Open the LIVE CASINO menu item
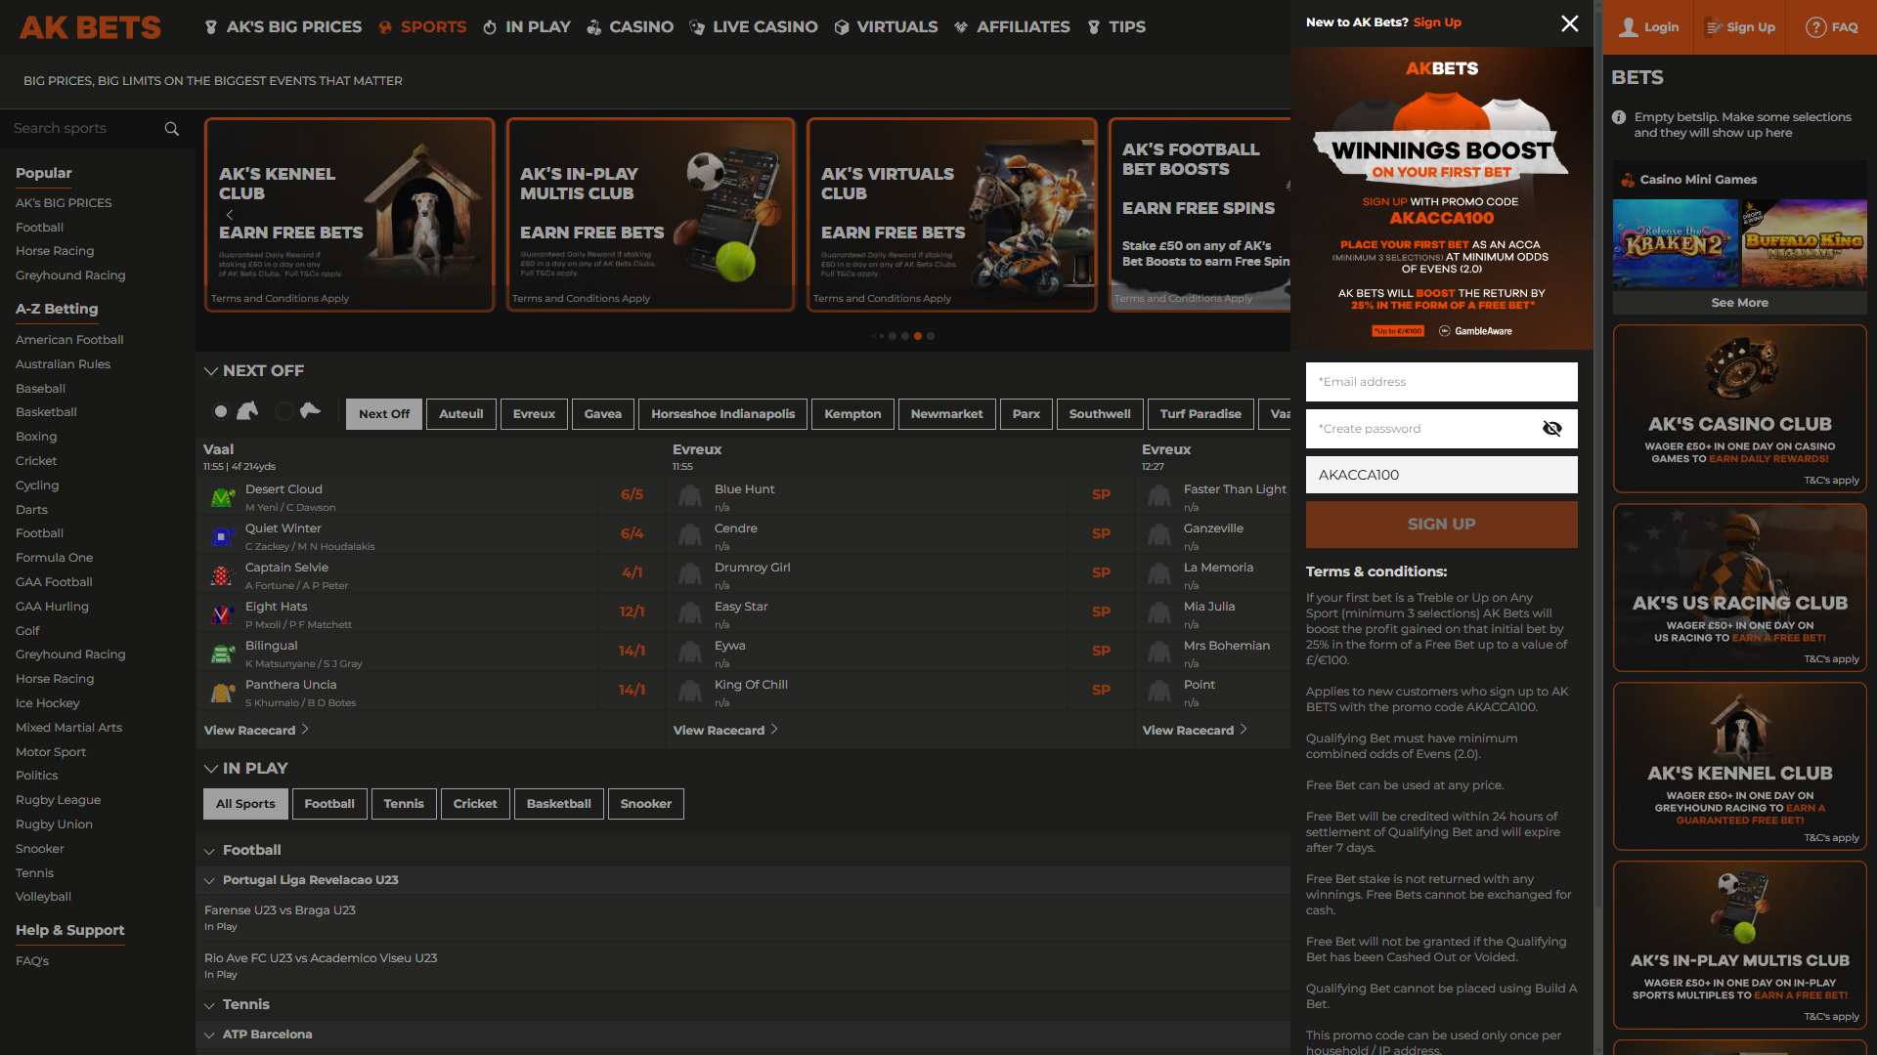Screen dimensions: 1877x1055 [753, 26]
